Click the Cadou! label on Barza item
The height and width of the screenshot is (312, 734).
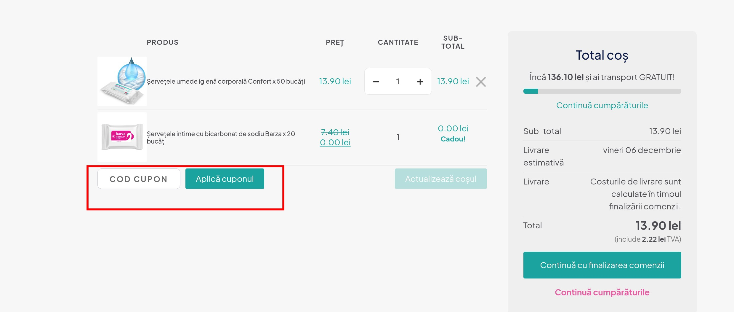453,139
